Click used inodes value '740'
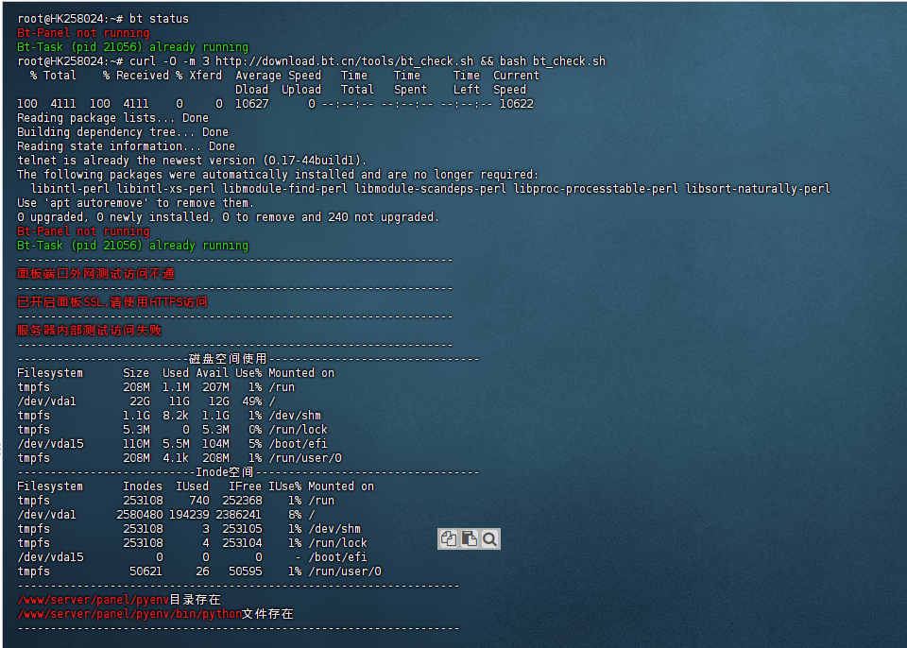The image size is (907, 648). [x=199, y=501]
